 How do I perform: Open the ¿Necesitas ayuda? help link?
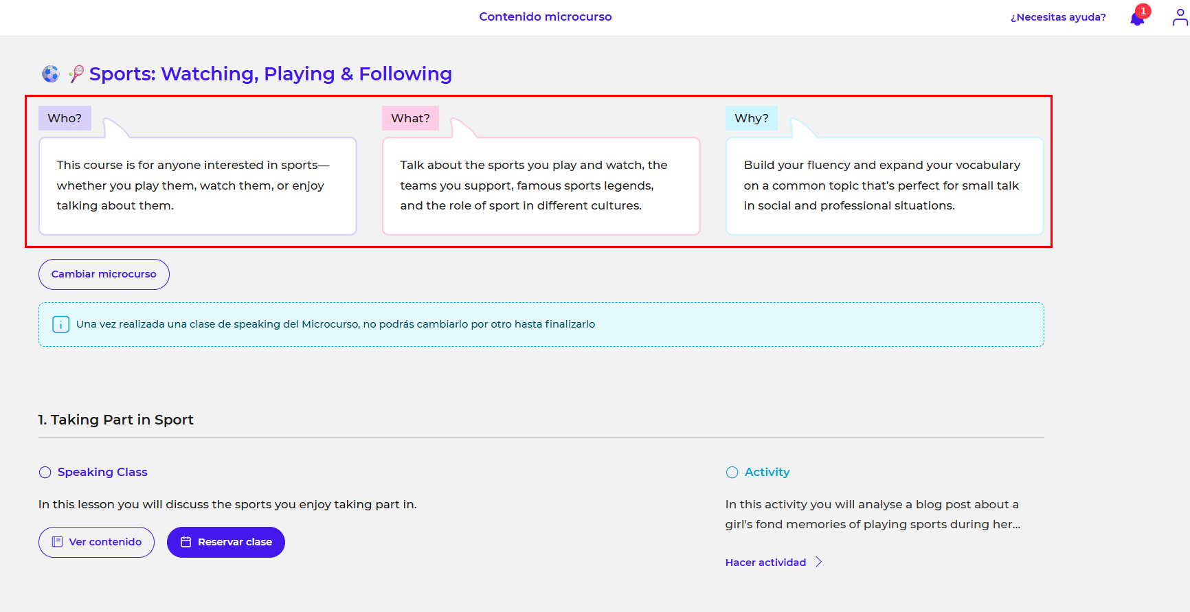(1057, 17)
